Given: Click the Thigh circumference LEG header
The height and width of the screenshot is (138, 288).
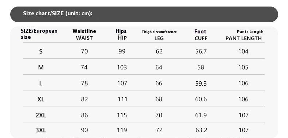Looking at the screenshot, I should pyautogui.click(x=159, y=35).
